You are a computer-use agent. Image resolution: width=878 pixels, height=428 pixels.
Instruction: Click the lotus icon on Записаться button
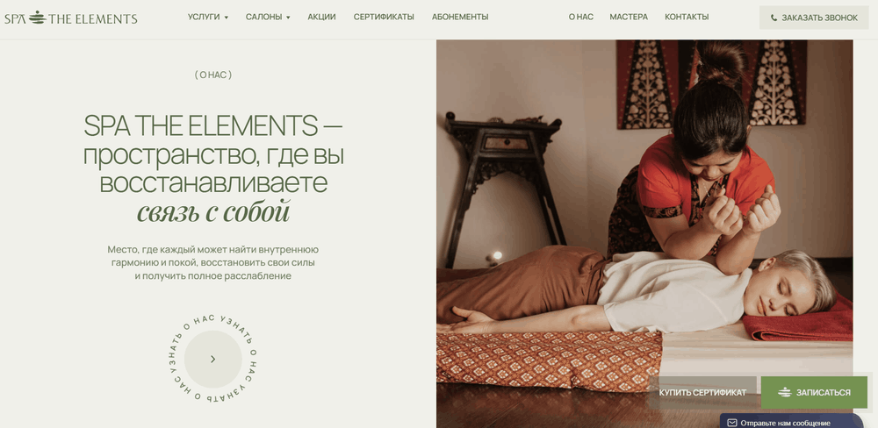784,392
